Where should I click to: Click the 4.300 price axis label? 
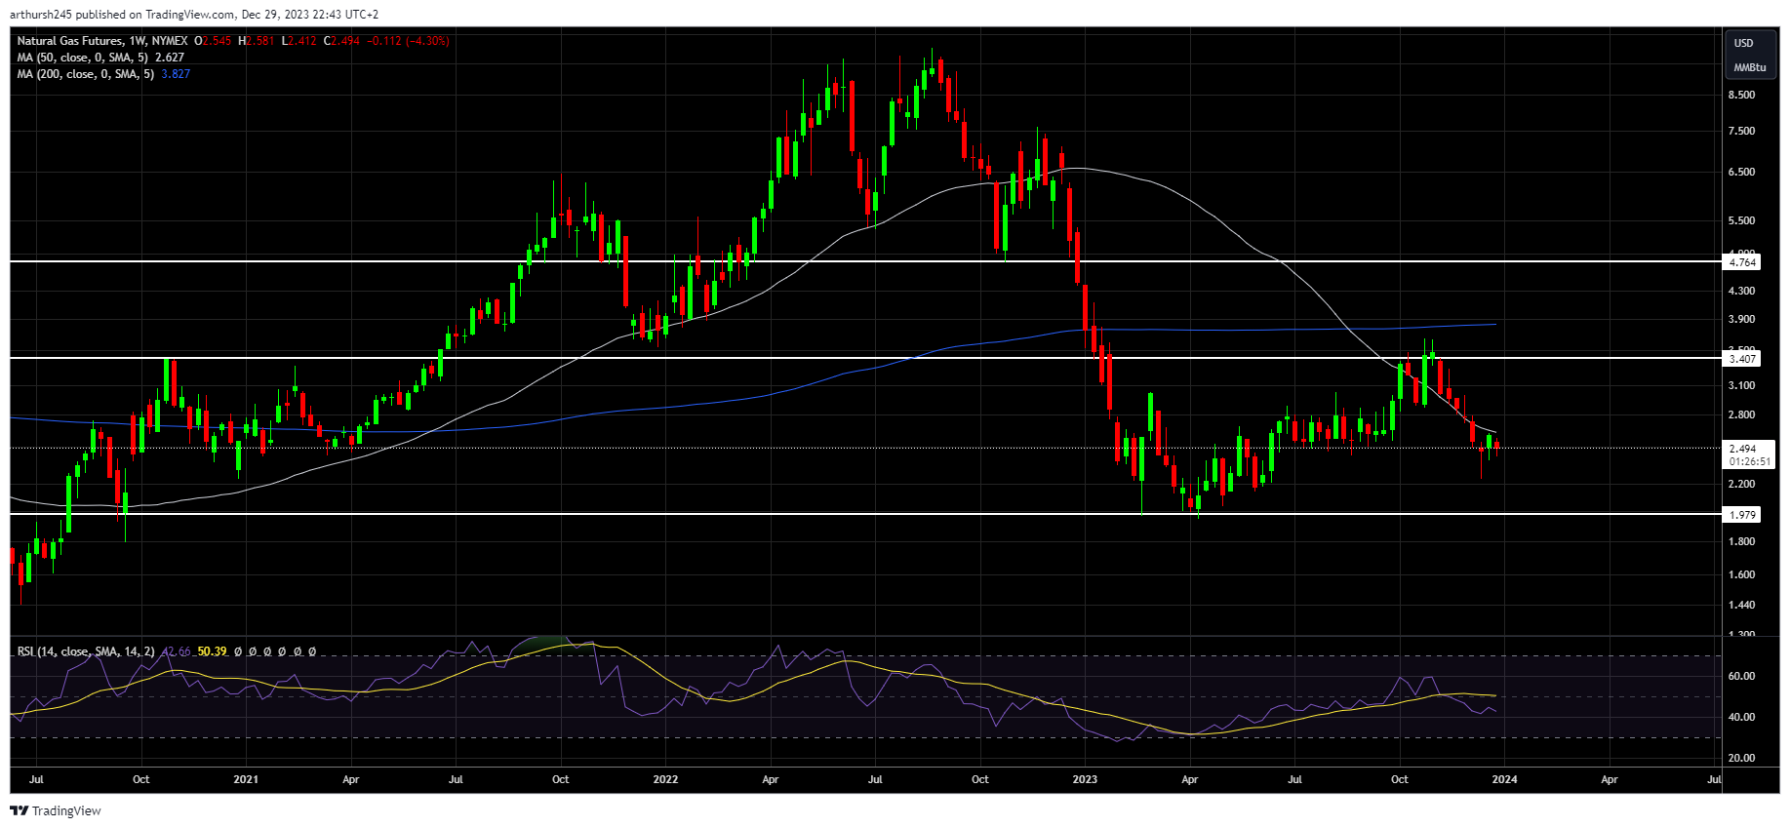pyautogui.click(x=1741, y=291)
